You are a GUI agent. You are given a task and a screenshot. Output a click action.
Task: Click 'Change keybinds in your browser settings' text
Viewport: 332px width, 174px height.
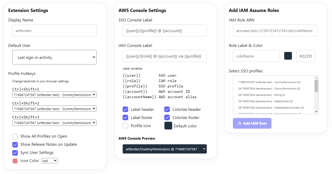pyautogui.click(x=40, y=81)
